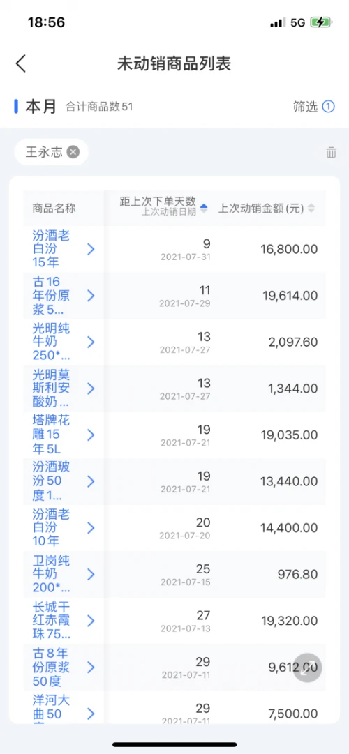Open the 筛选 filter option
Viewport: 349px width, 754px height.
(313, 106)
